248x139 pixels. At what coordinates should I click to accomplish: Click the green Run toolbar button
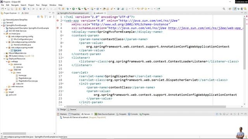click(x=73, y=9)
